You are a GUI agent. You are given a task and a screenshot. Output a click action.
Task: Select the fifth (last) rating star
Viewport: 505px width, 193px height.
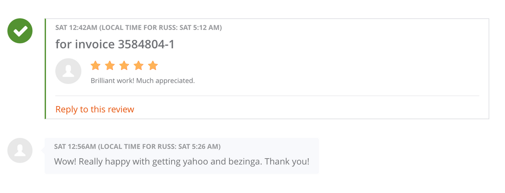point(153,65)
